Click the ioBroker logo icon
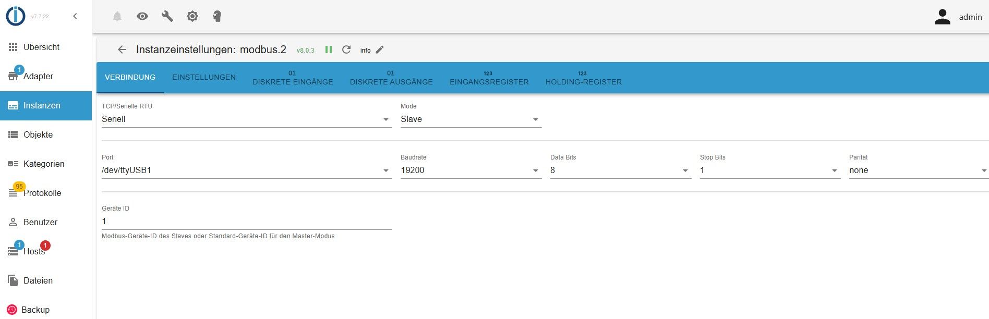The height and width of the screenshot is (319, 989). (16, 16)
